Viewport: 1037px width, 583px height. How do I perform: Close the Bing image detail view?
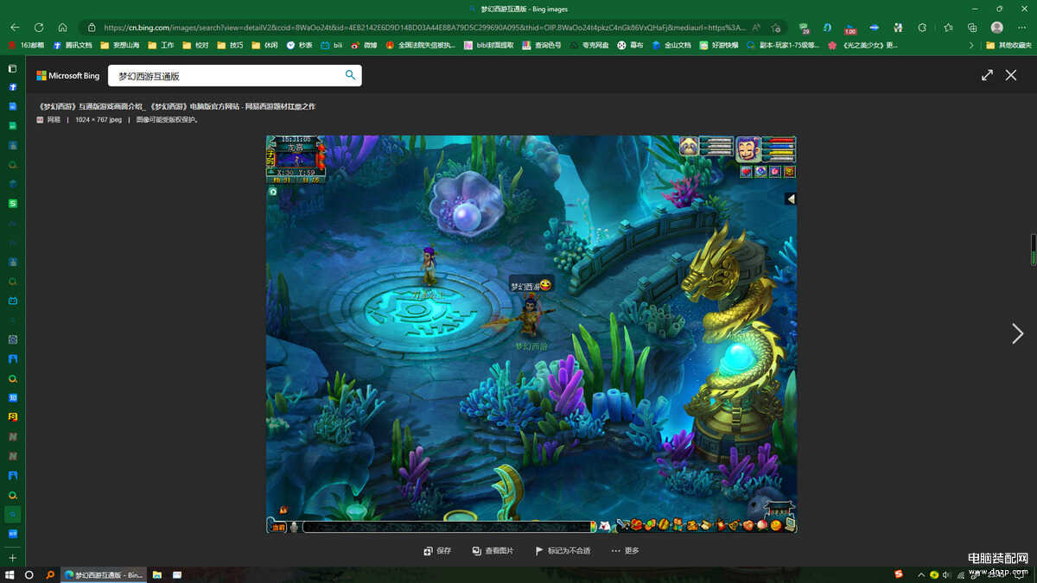click(x=1011, y=75)
